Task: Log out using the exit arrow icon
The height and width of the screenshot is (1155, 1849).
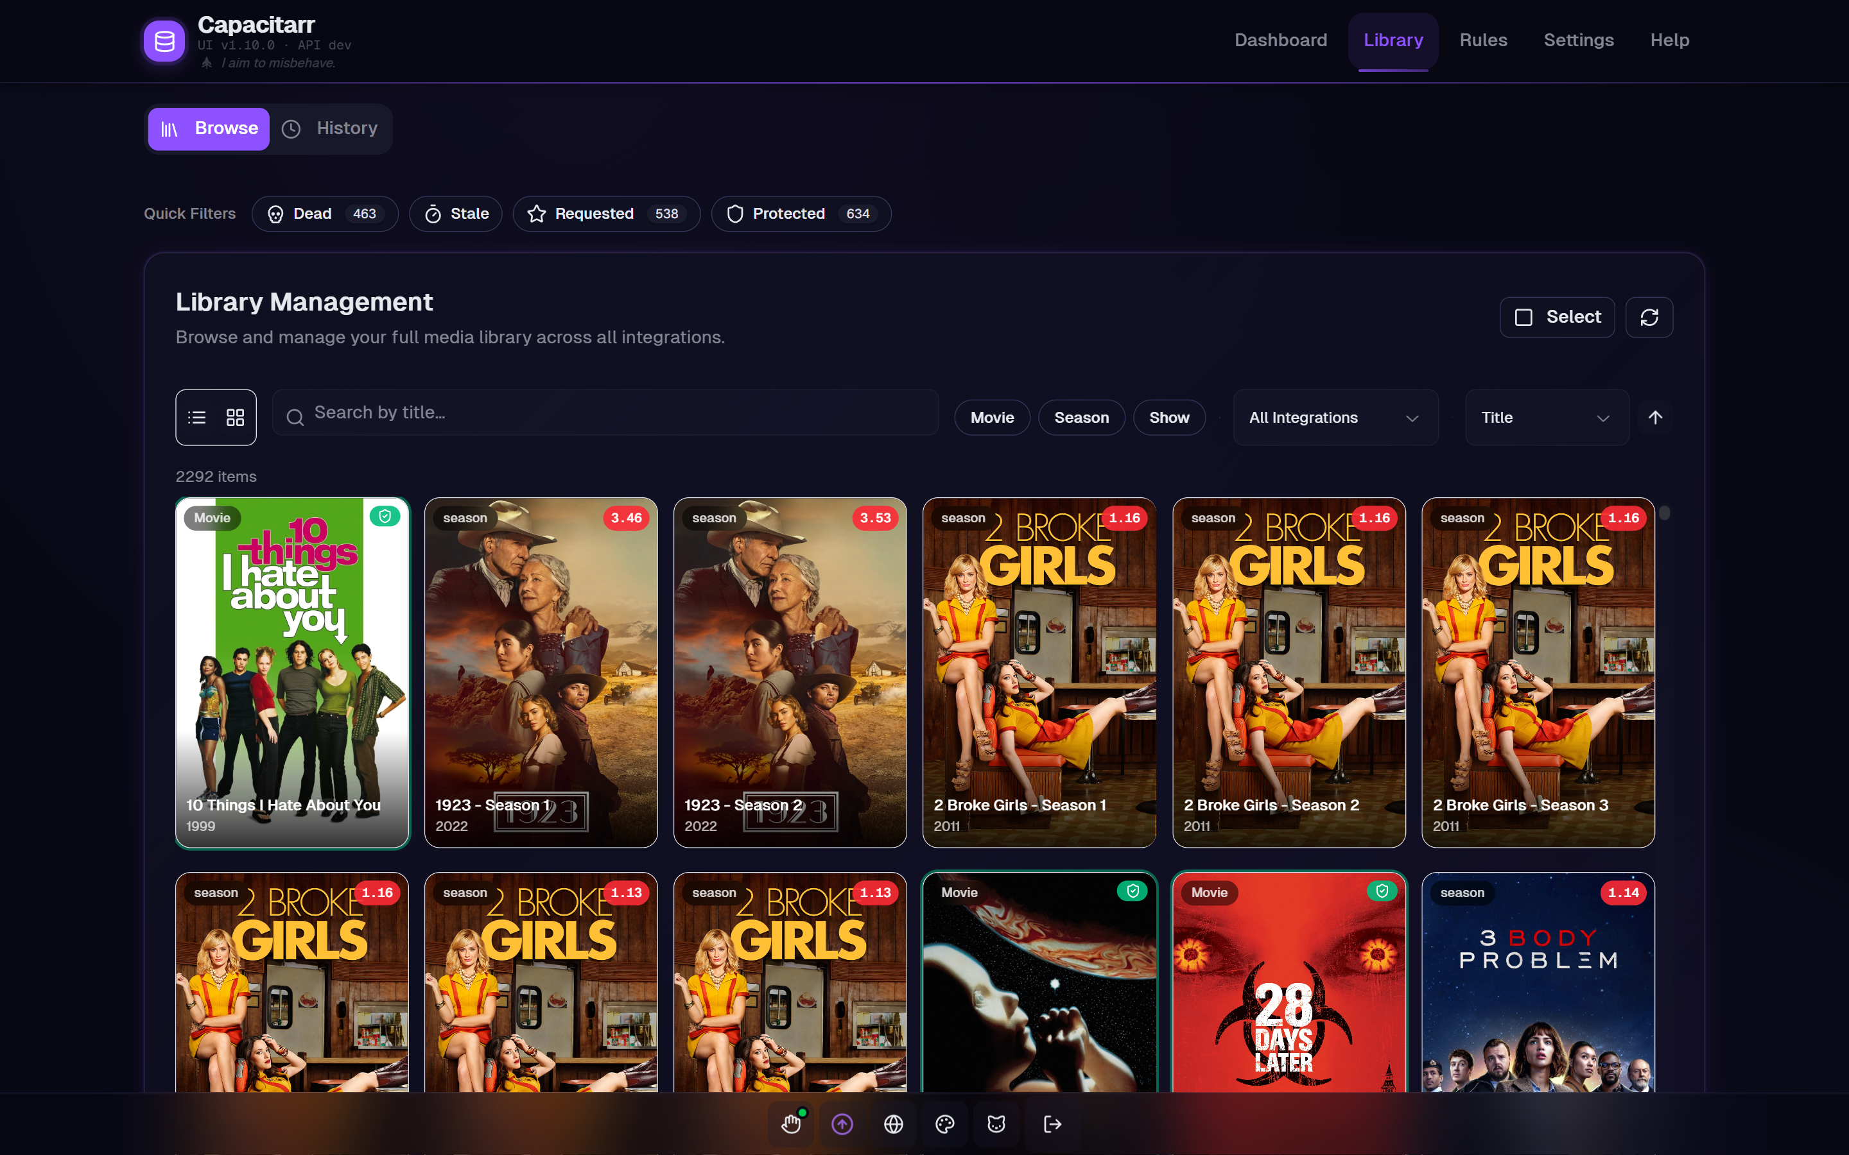Action: (1052, 1124)
